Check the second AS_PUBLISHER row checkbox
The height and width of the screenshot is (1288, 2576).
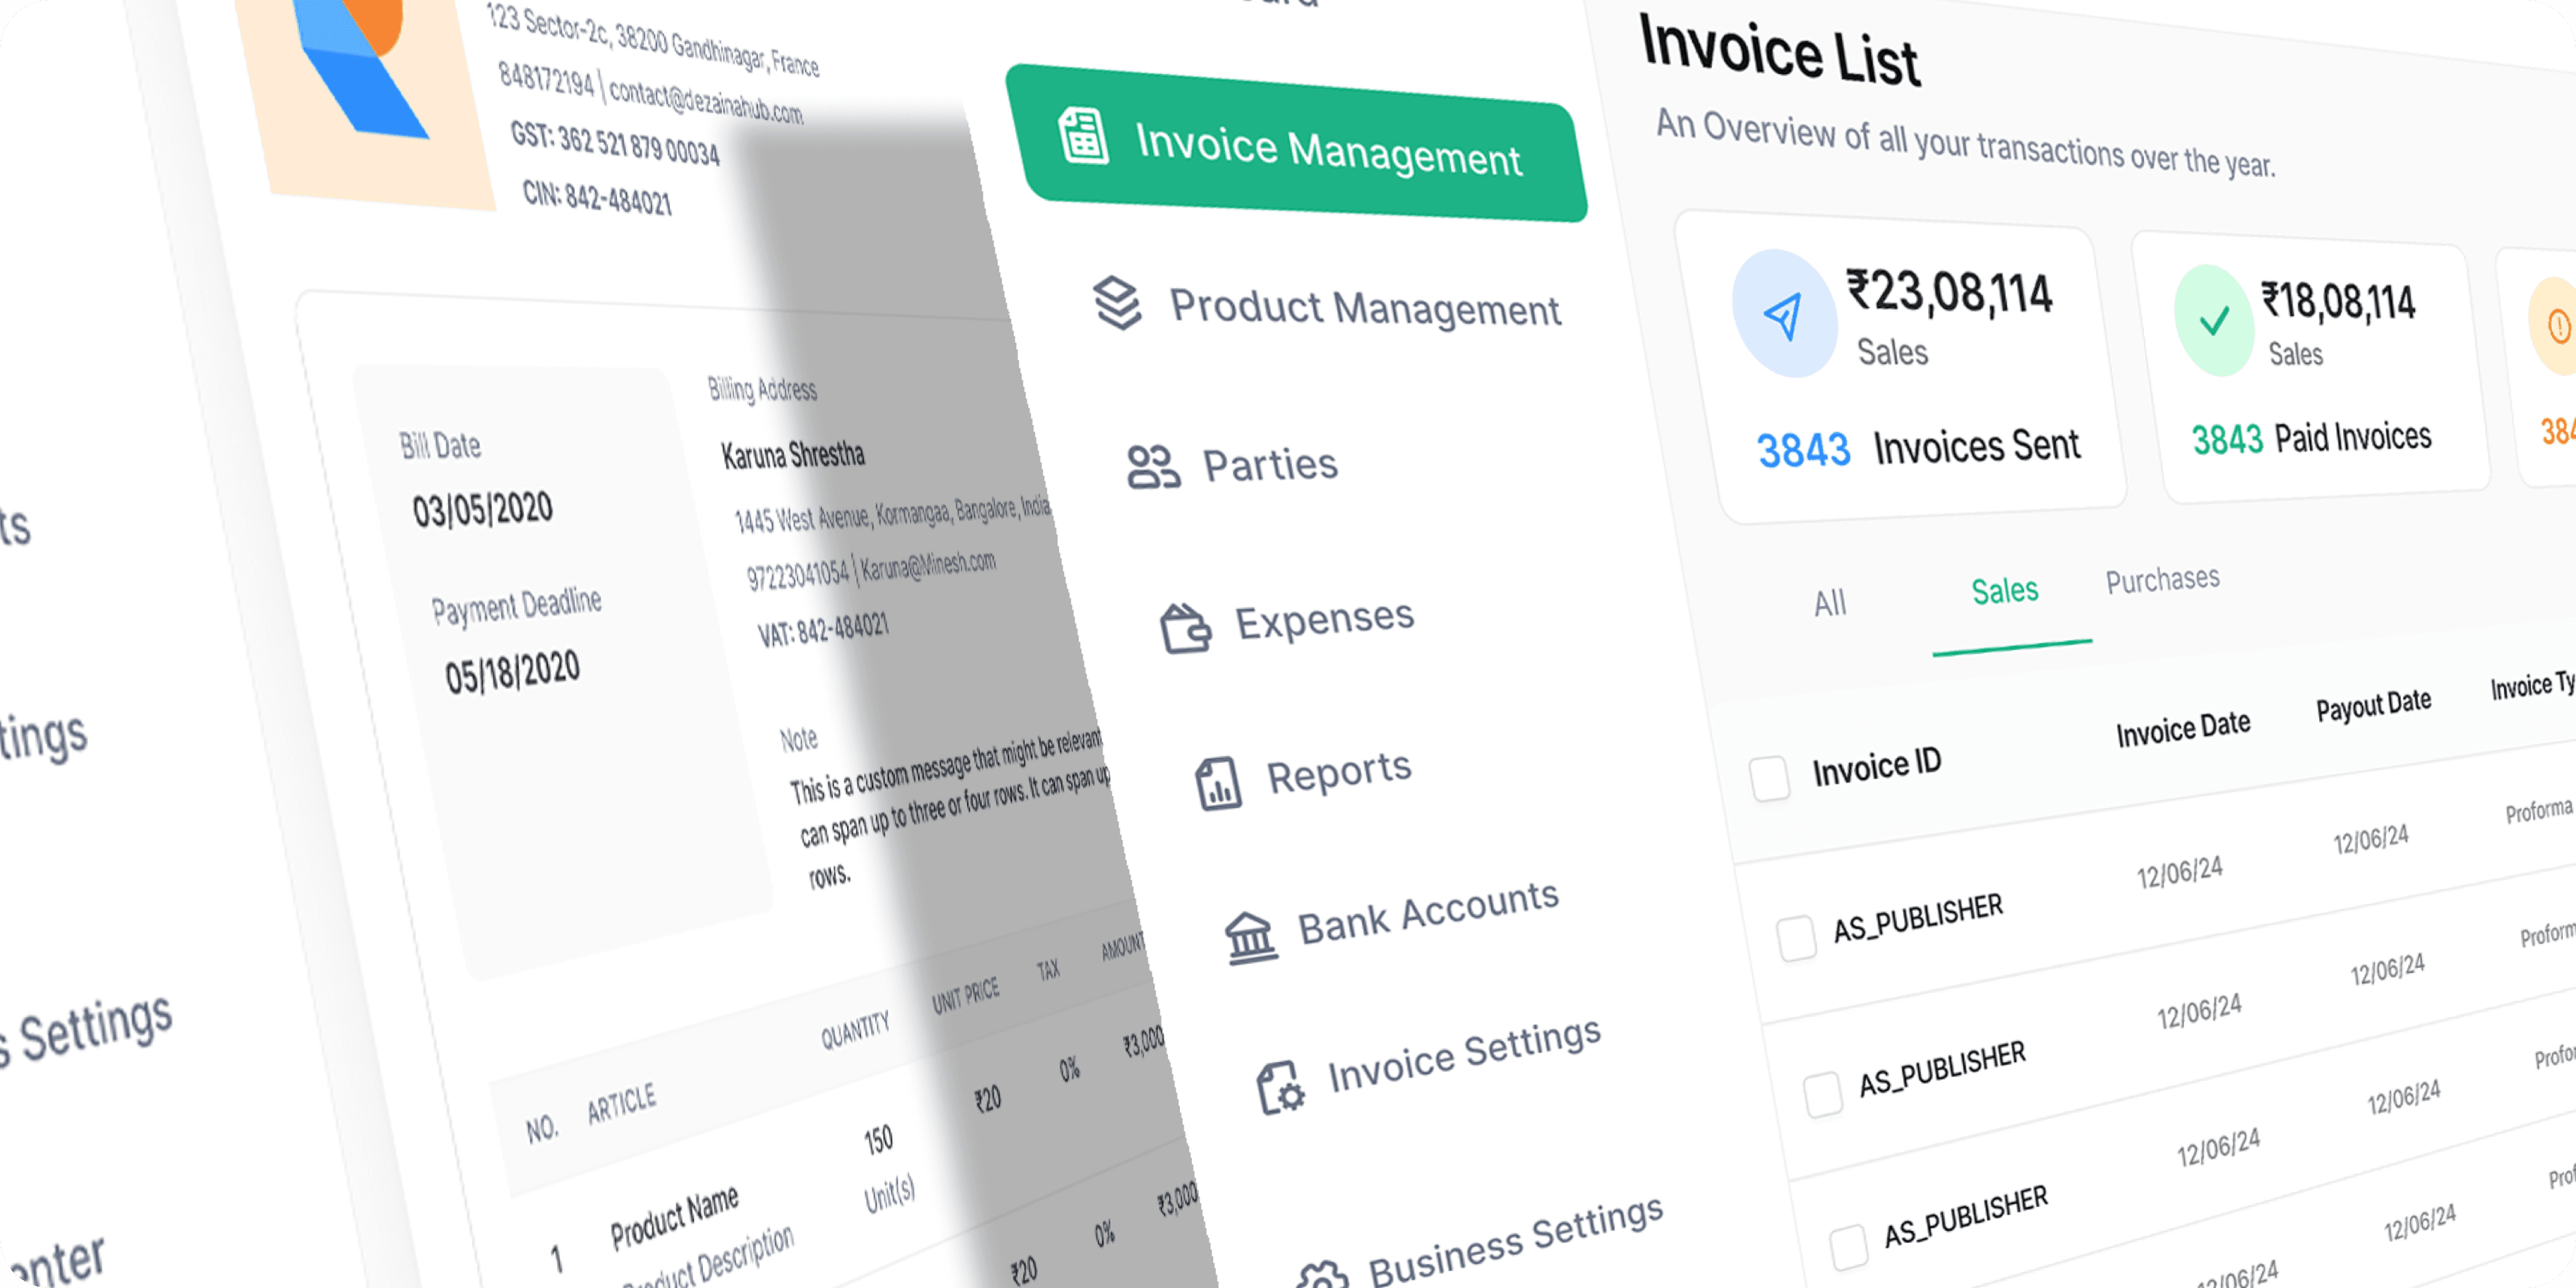tap(1822, 1094)
